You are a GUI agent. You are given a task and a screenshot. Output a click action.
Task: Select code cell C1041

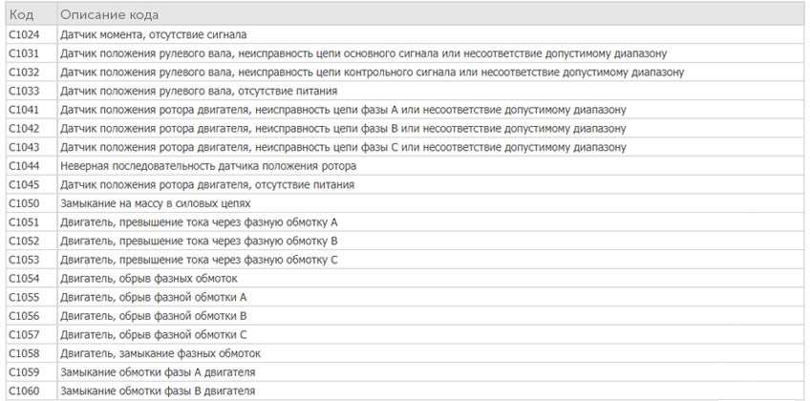coord(24,110)
